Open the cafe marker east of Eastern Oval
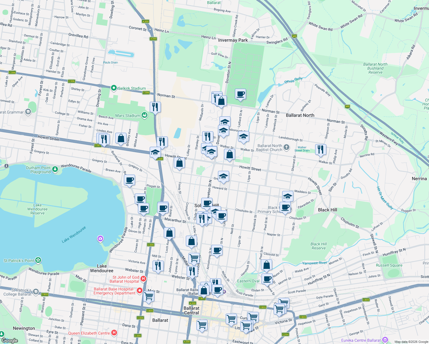The width and height of the screenshot is (429, 344). (267, 279)
